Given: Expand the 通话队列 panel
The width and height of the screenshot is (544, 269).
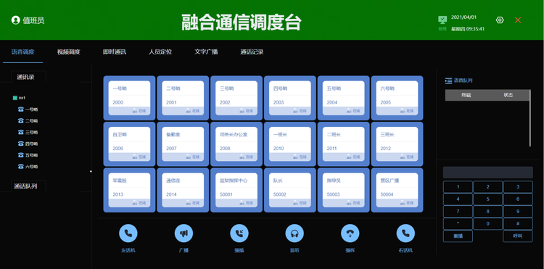Looking at the screenshot, I should click(x=25, y=186).
